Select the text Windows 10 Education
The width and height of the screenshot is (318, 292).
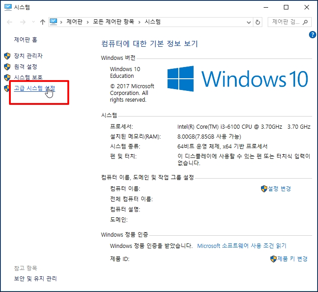(x=125, y=72)
